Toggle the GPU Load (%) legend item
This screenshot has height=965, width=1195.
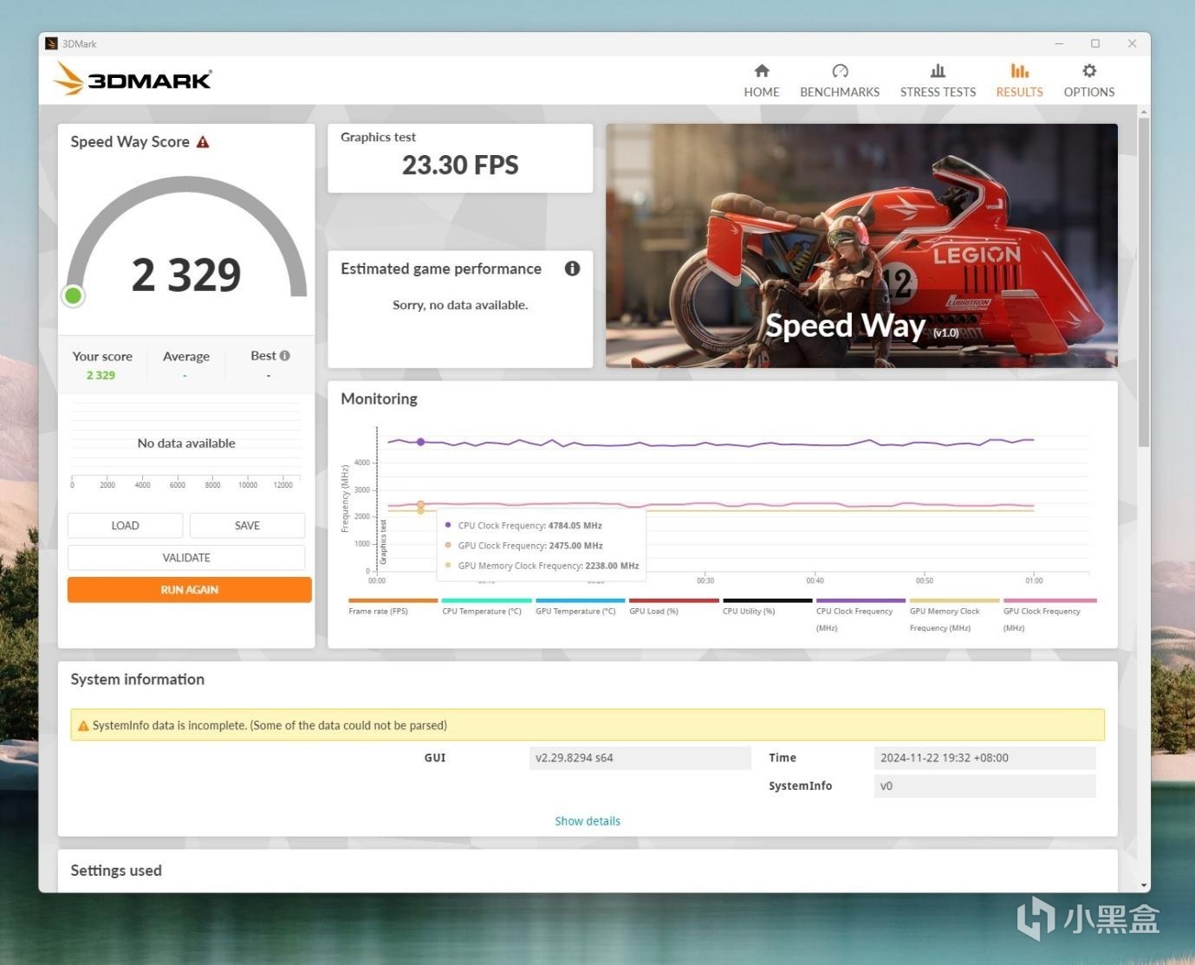tap(673, 606)
